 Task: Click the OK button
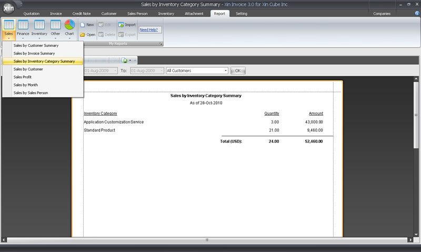pyautogui.click(x=238, y=70)
